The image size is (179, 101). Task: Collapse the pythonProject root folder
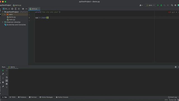[3, 12]
